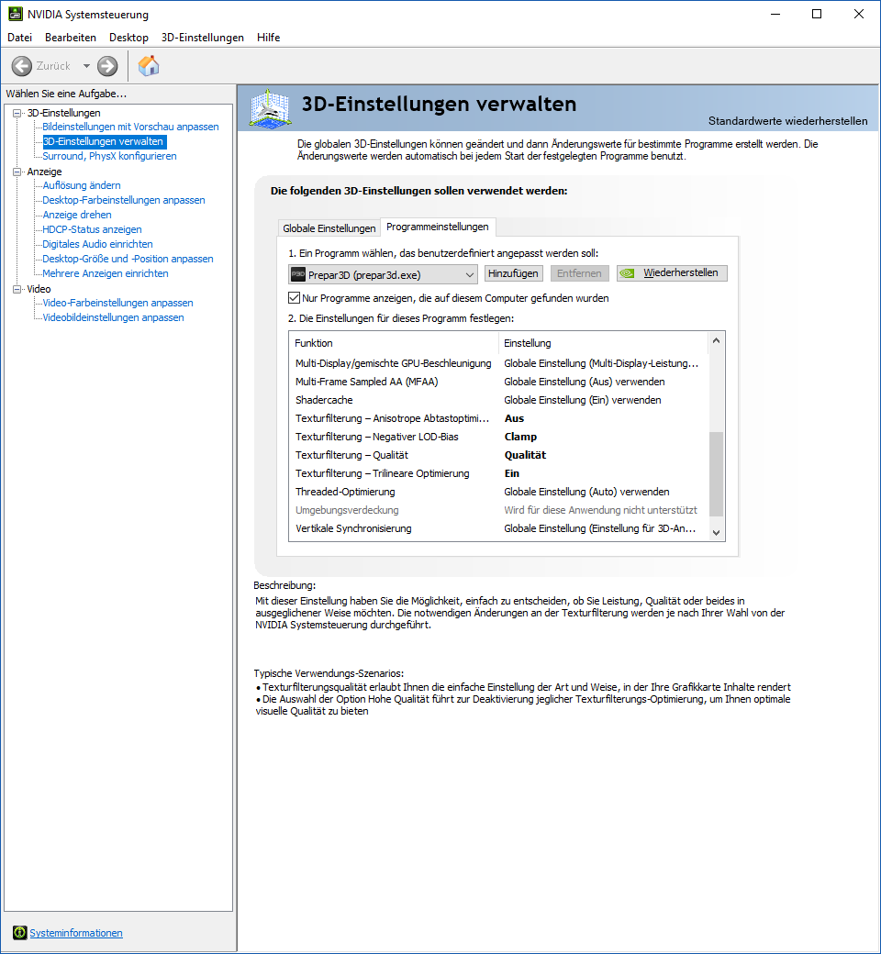Viewport: 881px width, 954px height.
Task: Switch to Globale Einstellungen tab
Action: [329, 228]
